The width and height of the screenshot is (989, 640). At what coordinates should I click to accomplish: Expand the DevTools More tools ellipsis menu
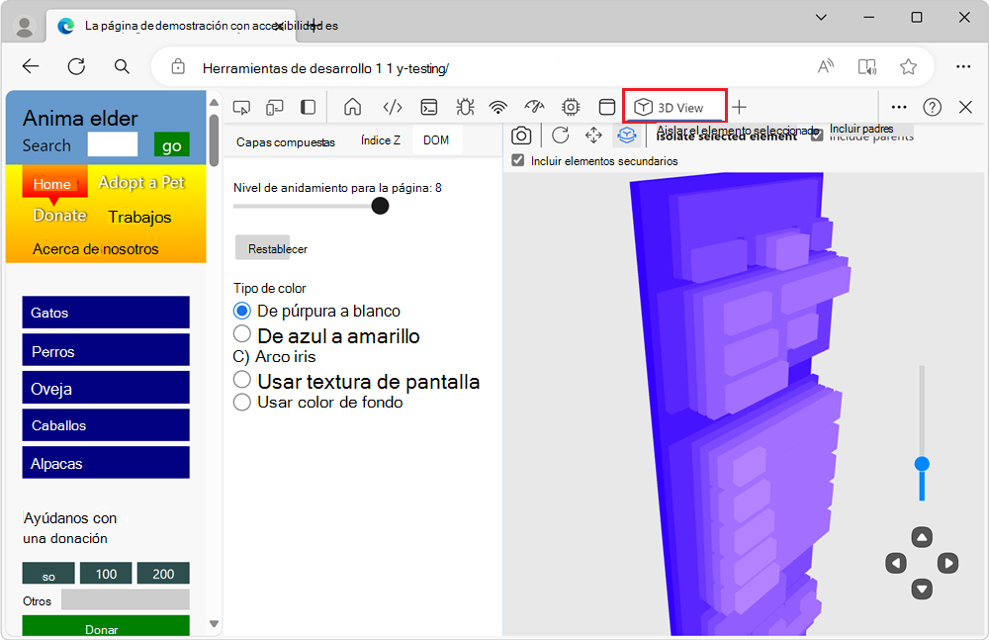point(898,106)
